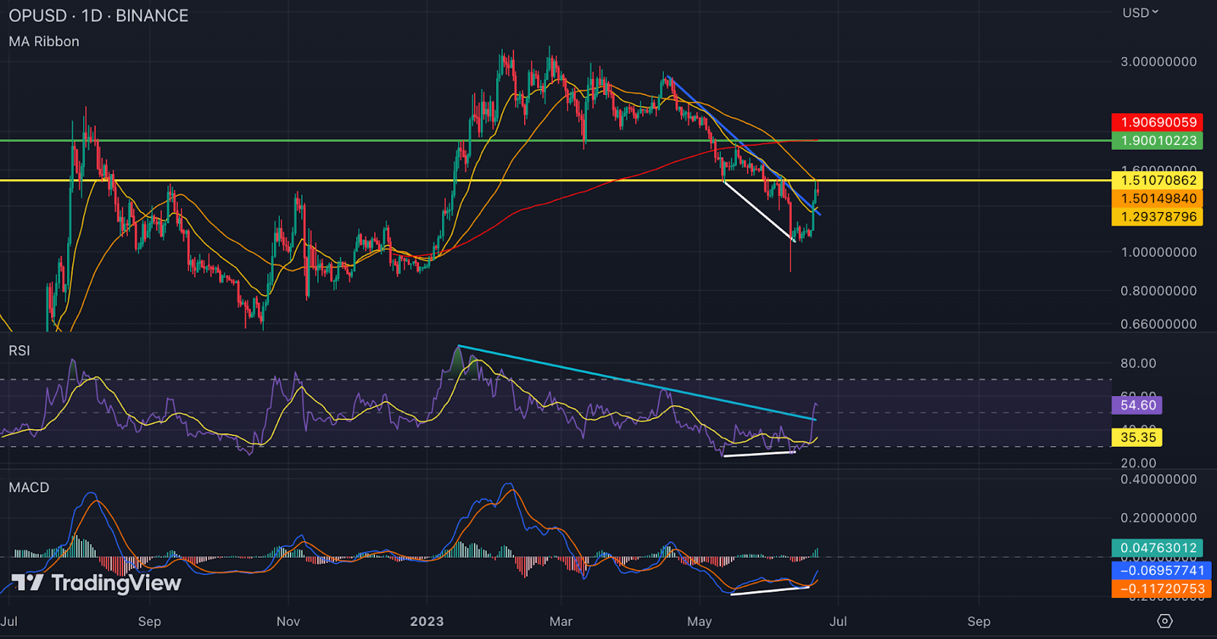Click the May time axis label
Screen dimensions: 1217x639
click(699, 622)
